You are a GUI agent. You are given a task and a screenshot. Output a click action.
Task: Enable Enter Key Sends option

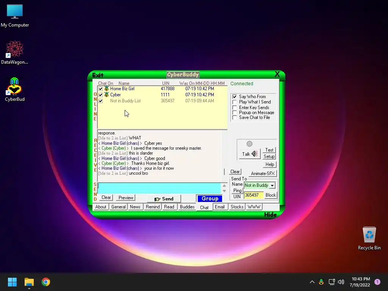tap(235, 108)
